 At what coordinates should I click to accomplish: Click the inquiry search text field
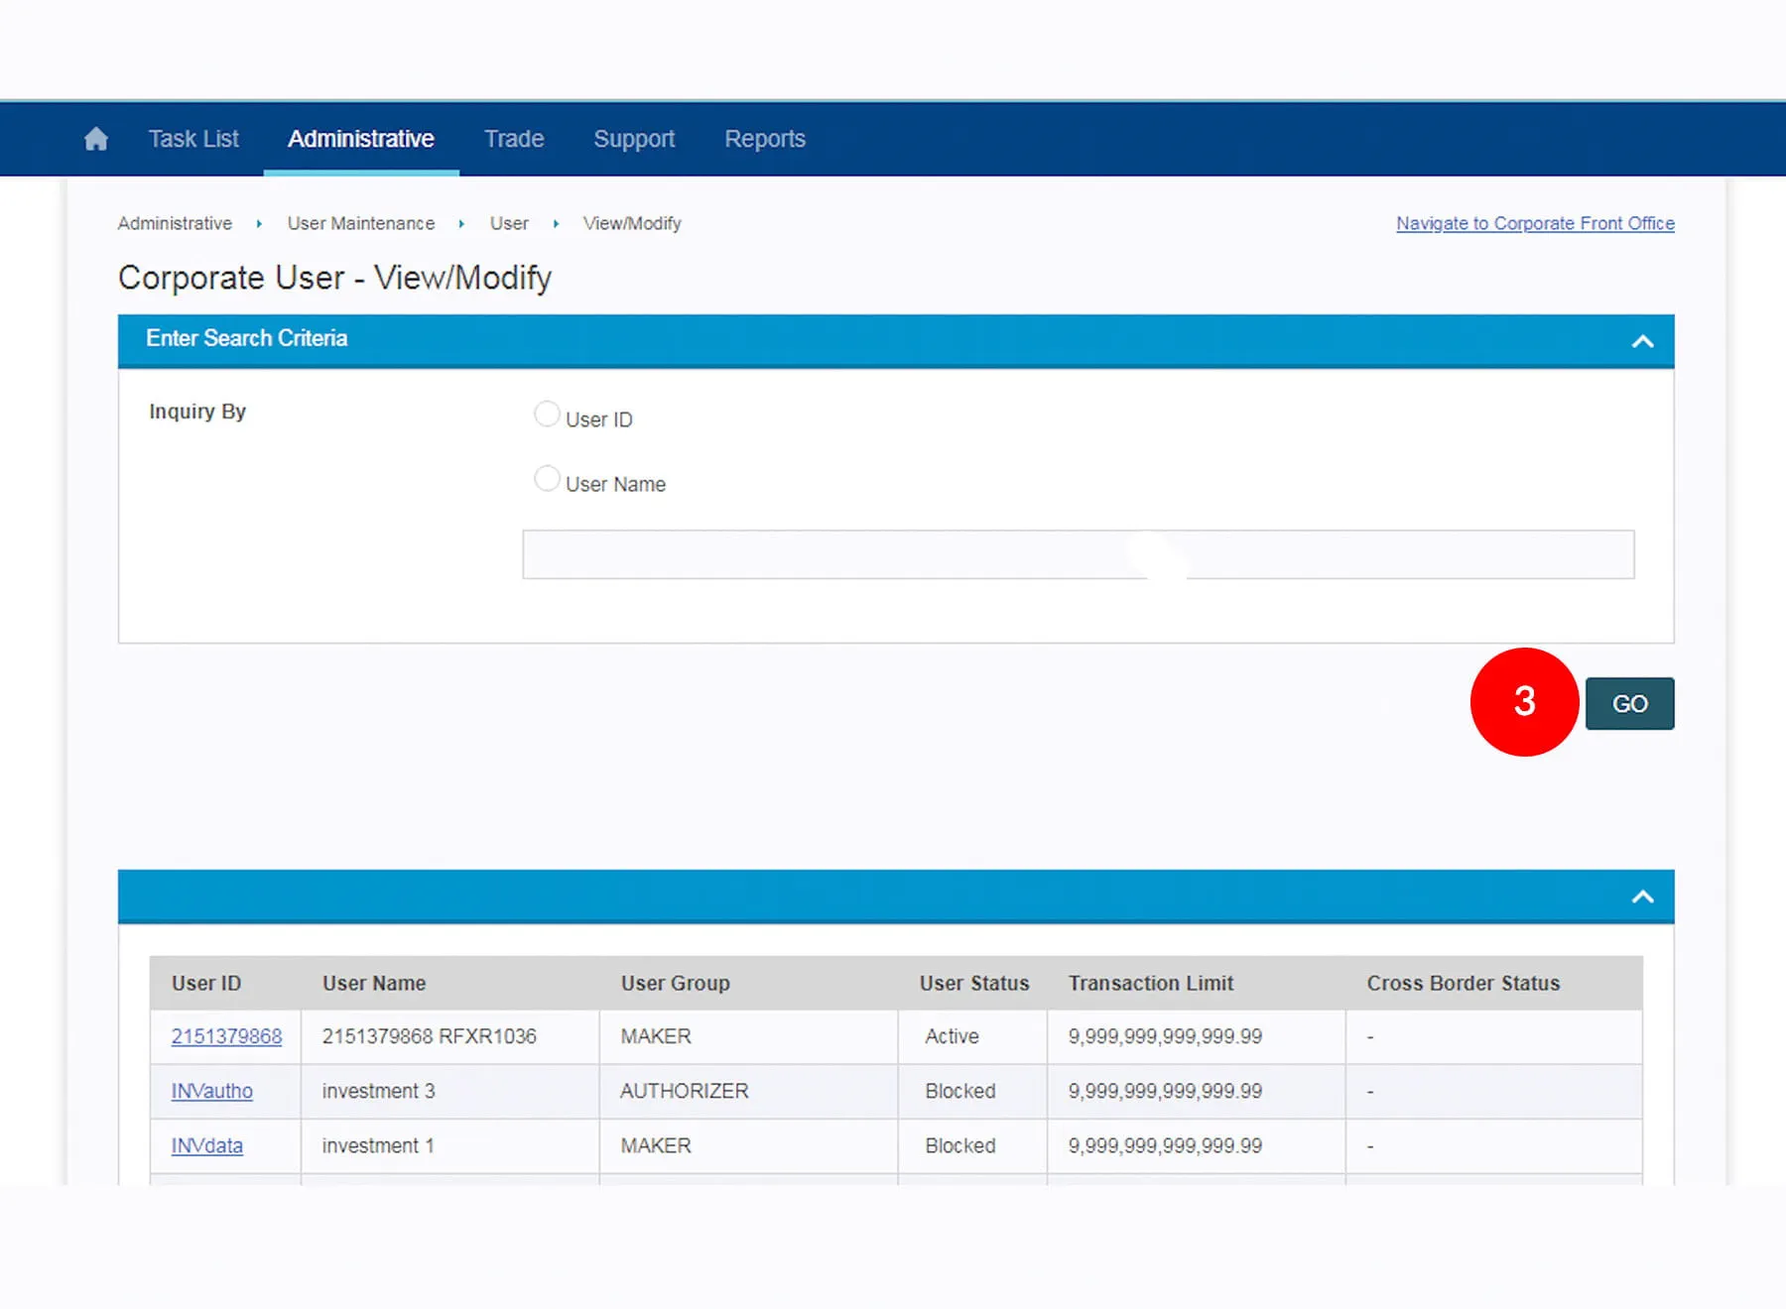click(1077, 554)
